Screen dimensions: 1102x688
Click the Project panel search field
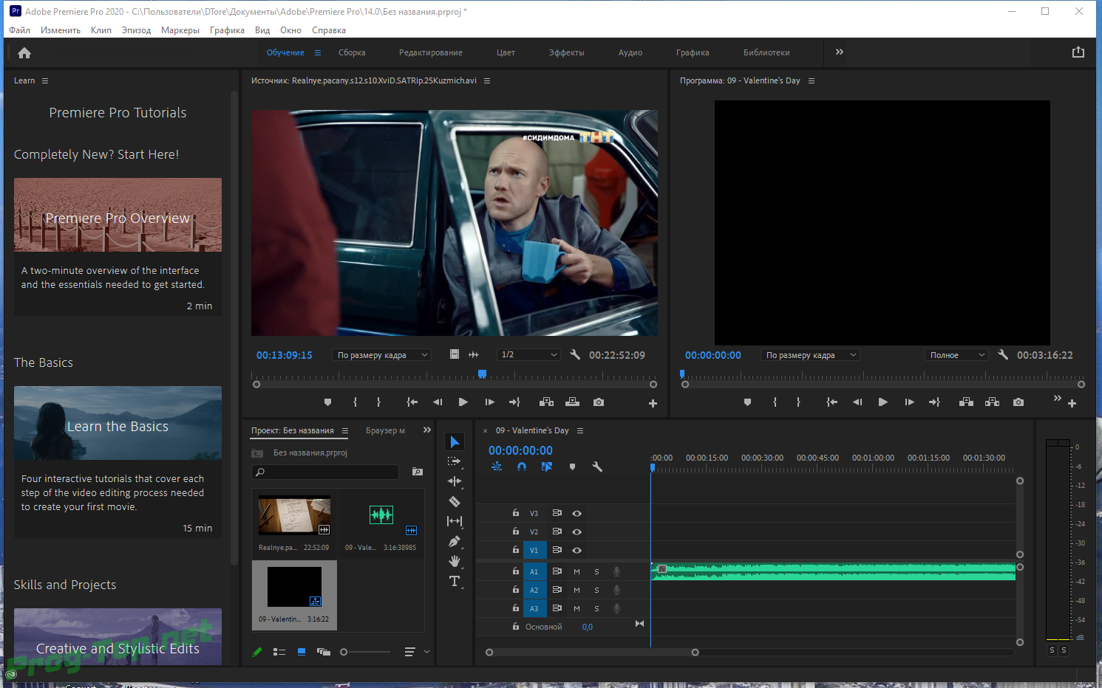pos(325,472)
